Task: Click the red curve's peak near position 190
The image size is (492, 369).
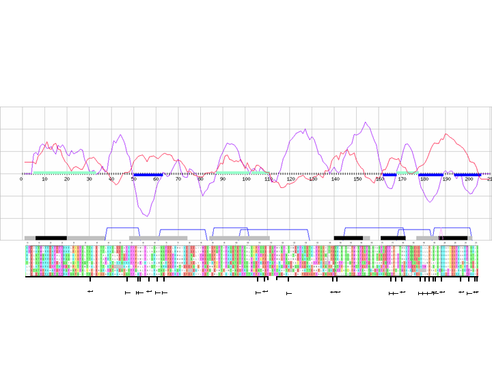Action: pyautogui.click(x=446, y=135)
